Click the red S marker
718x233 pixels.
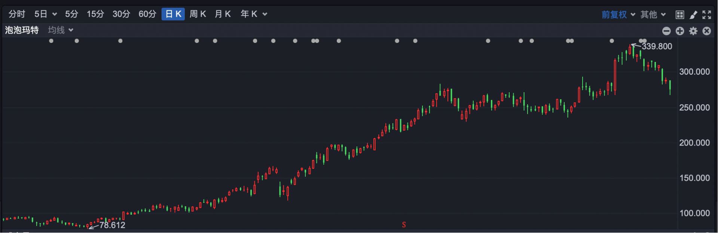click(404, 225)
